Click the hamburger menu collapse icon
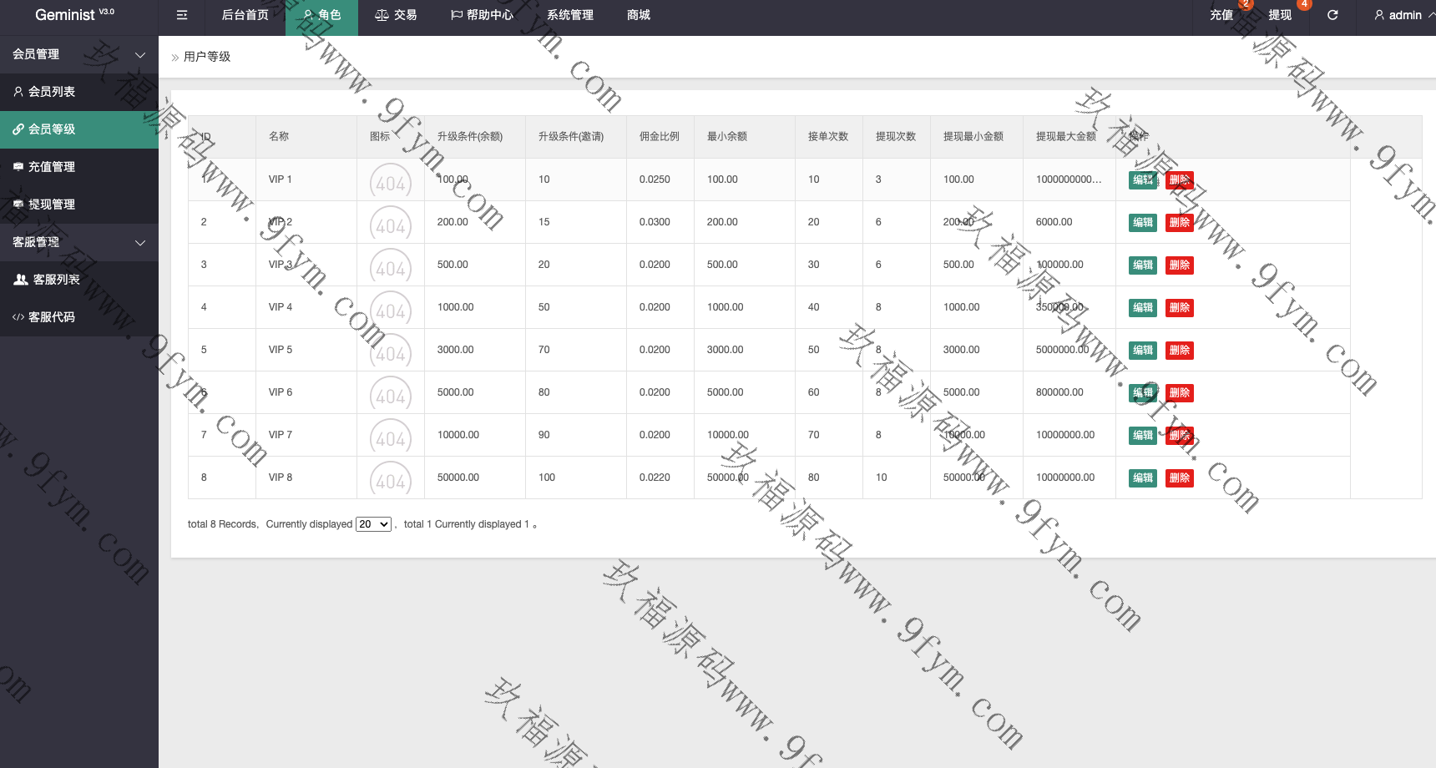The image size is (1436, 768). pos(182,15)
